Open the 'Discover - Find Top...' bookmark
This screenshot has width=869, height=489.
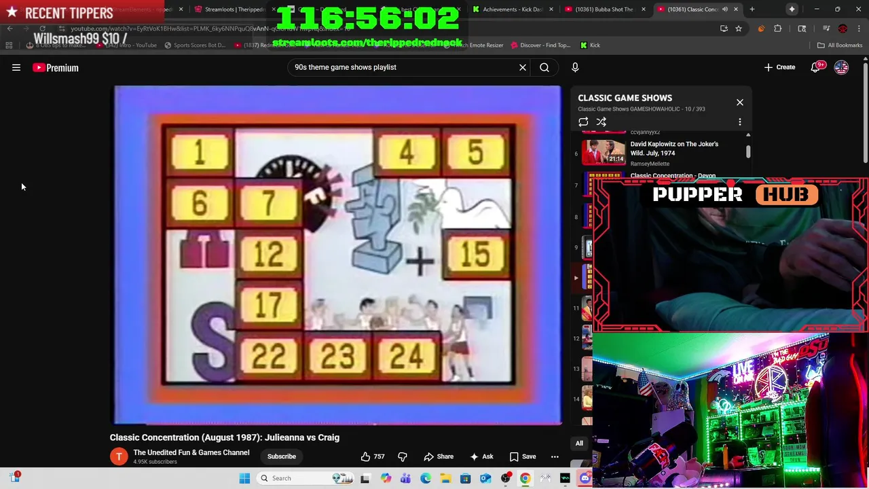tap(540, 45)
